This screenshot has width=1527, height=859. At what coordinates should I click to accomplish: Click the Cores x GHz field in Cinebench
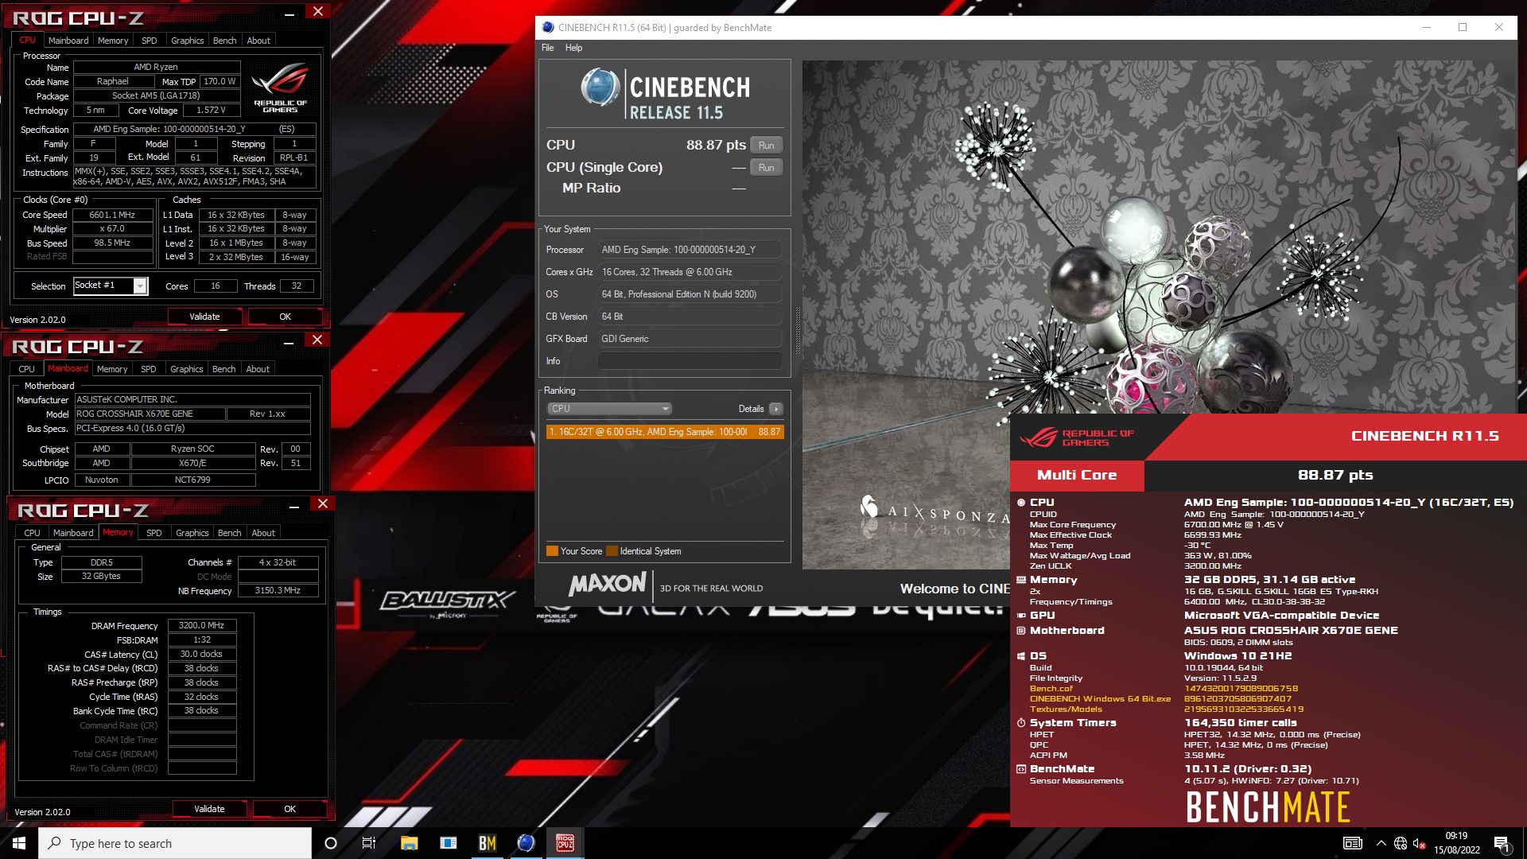[x=690, y=272]
